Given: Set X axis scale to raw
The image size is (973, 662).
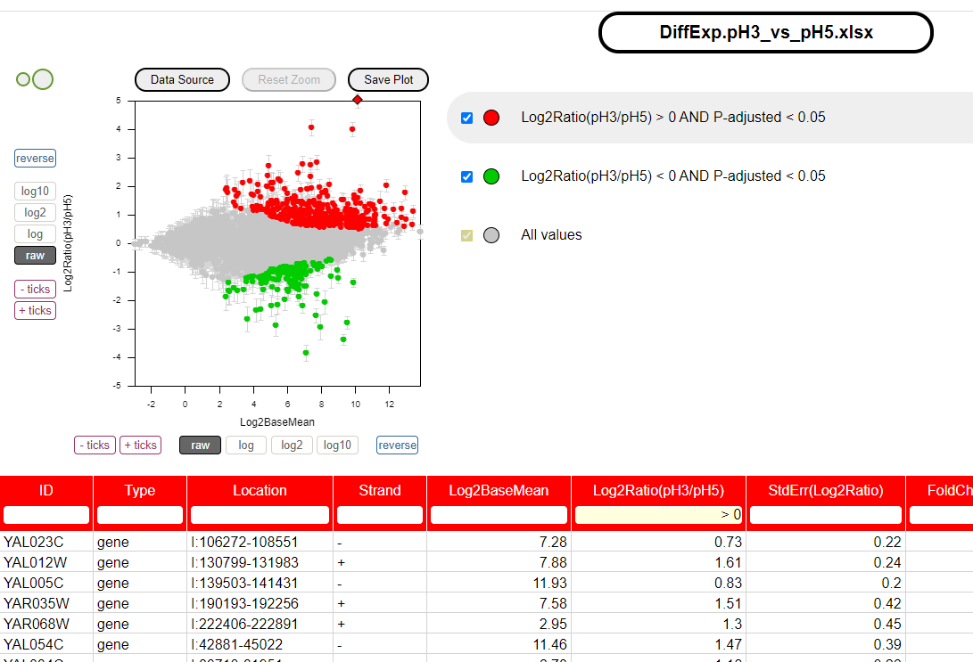Looking at the screenshot, I should tap(201, 445).
